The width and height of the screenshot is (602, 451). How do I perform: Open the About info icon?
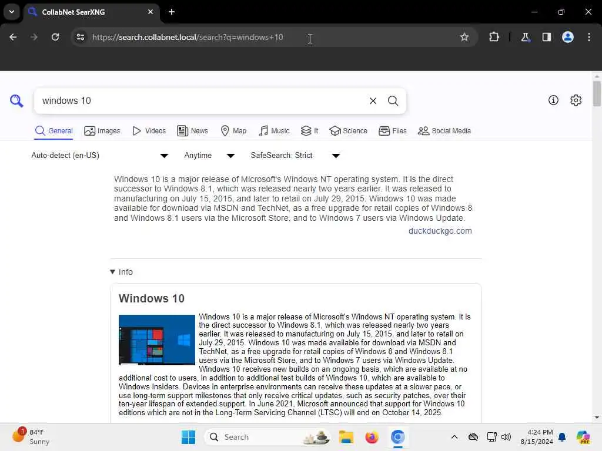(x=553, y=100)
